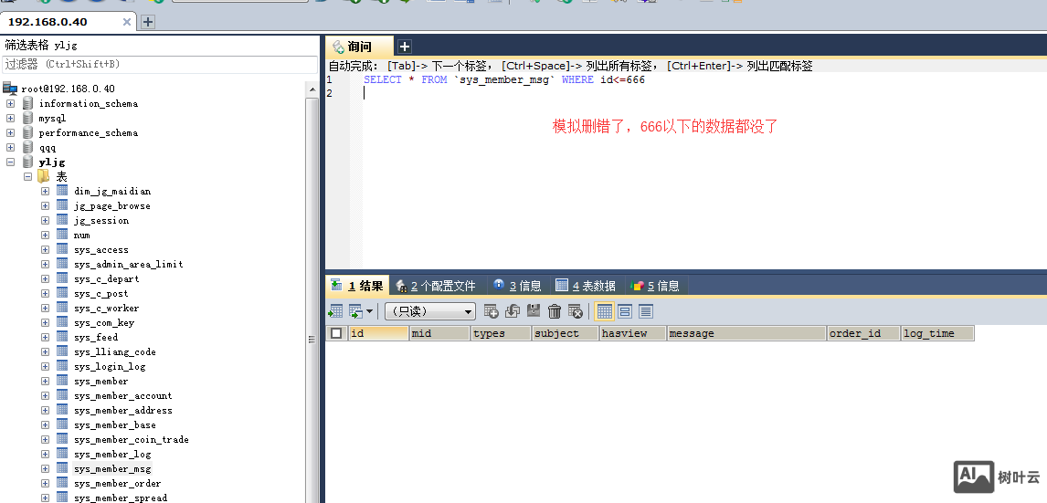Expand the mysql database
This screenshot has height=503, width=1047.
[10, 118]
